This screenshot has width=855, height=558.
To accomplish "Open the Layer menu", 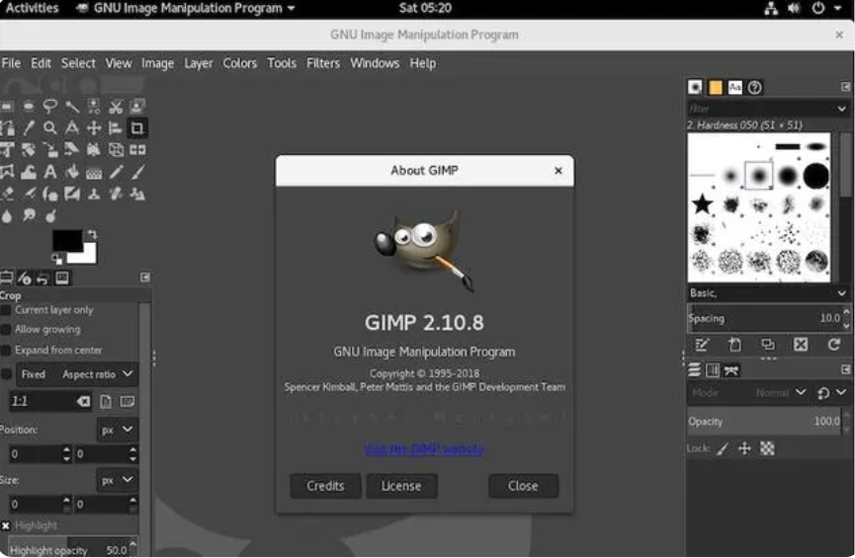I will point(199,63).
